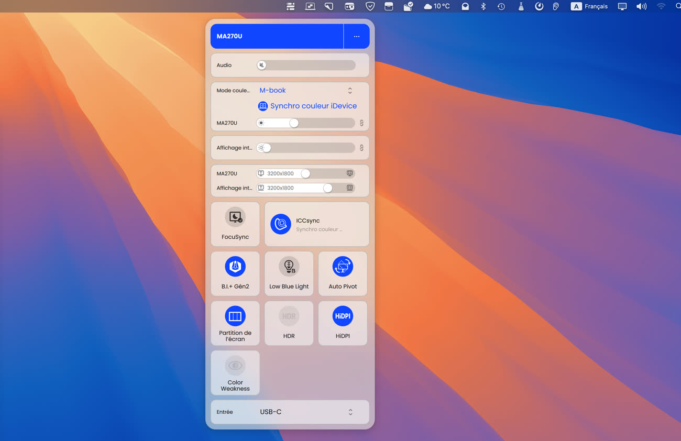Toggle the Color Weakness tile

(235, 373)
